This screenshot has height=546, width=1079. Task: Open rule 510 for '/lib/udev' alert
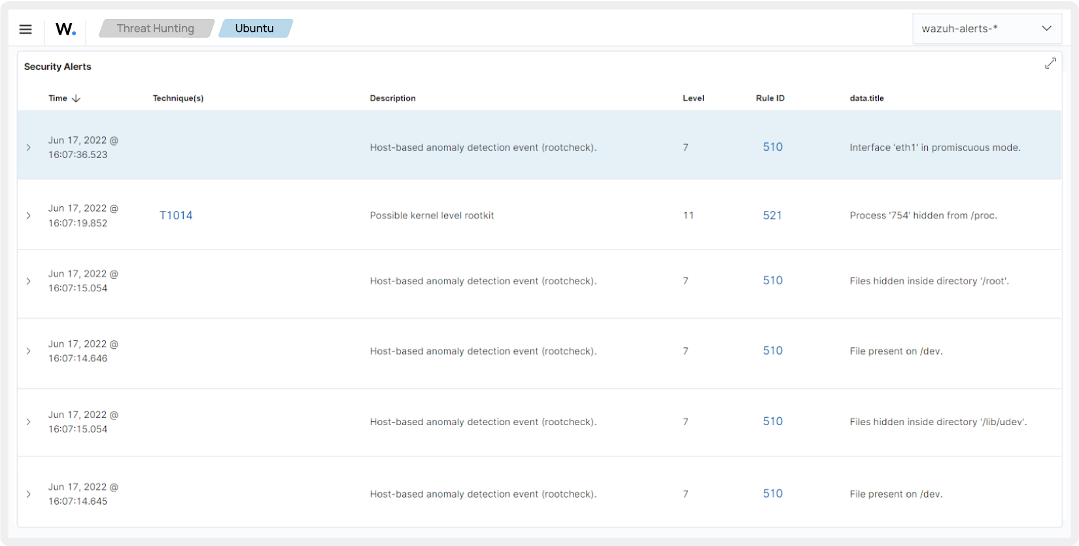(x=772, y=421)
